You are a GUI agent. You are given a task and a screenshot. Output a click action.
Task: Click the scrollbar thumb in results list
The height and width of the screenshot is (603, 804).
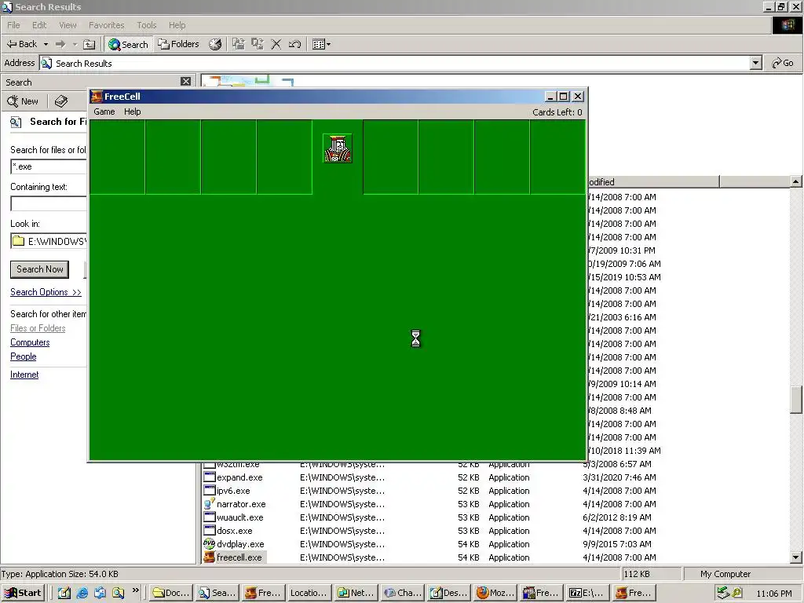[796, 400]
